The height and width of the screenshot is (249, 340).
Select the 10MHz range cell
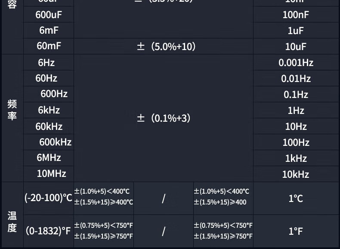[51, 174]
